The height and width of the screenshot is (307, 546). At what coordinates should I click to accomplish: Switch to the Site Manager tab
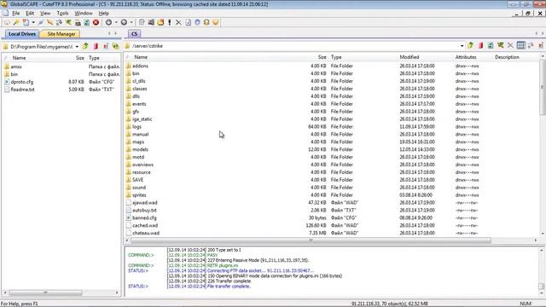click(x=61, y=34)
